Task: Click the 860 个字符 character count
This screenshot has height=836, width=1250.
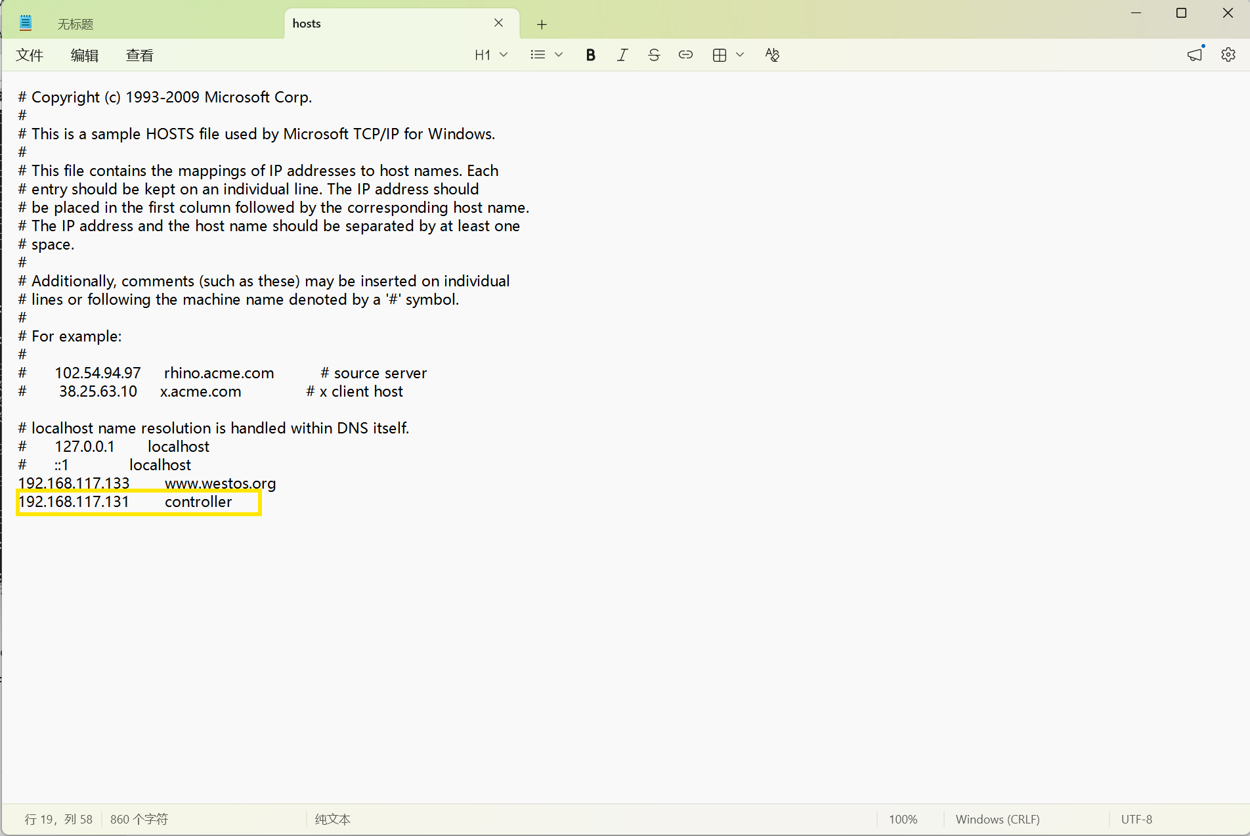Action: (x=139, y=820)
